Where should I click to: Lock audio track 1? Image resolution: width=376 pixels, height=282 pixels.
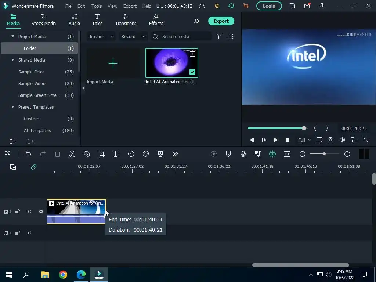[18, 233]
